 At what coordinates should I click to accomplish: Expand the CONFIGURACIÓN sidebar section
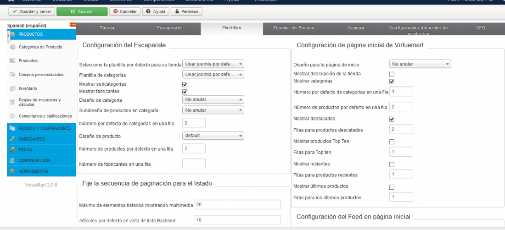[41, 160]
